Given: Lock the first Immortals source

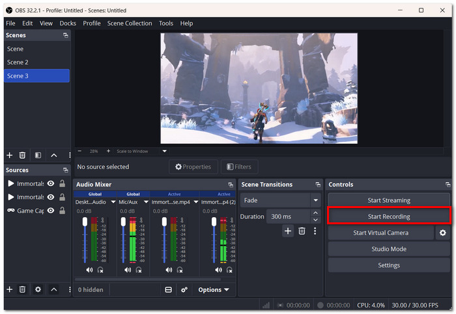Looking at the screenshot, I should click(62, 183).
